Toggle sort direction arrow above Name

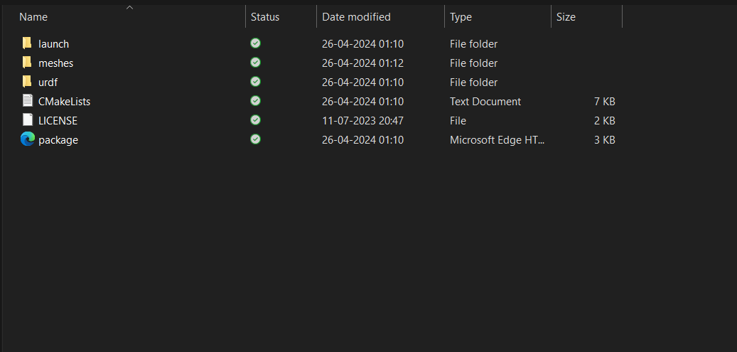pyautogui.click(x=129, y=8)
